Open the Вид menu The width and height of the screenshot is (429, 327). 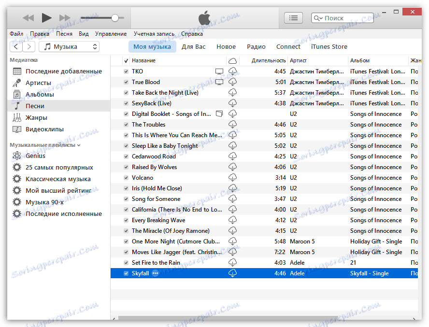coord(84,34)
